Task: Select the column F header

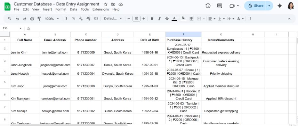Action: 183,34
